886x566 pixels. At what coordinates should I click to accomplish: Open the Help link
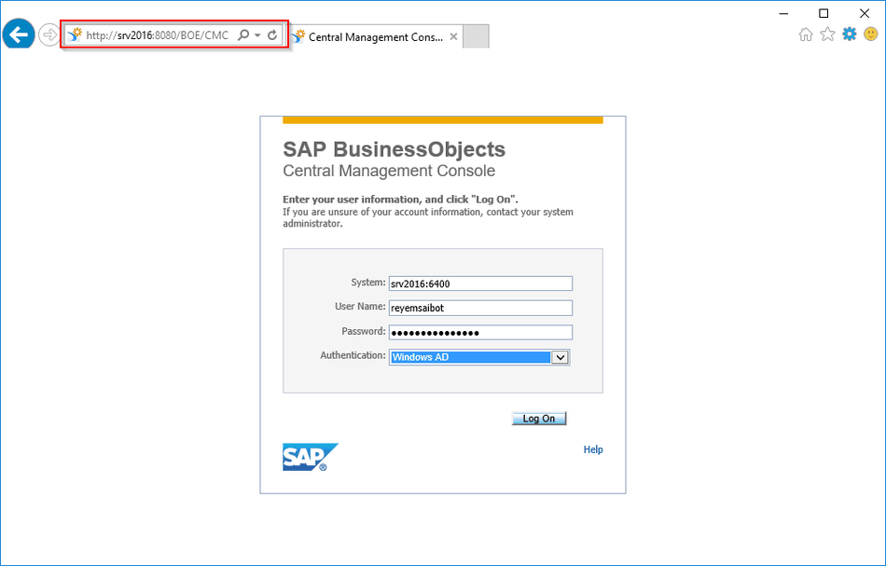coord(593,449)
